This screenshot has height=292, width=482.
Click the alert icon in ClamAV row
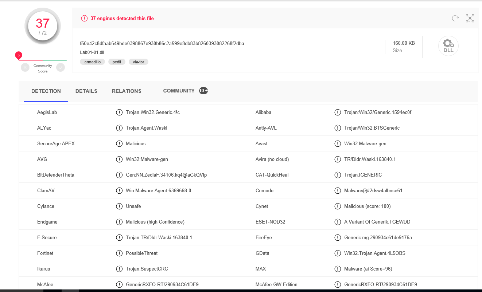coord(119,190)
